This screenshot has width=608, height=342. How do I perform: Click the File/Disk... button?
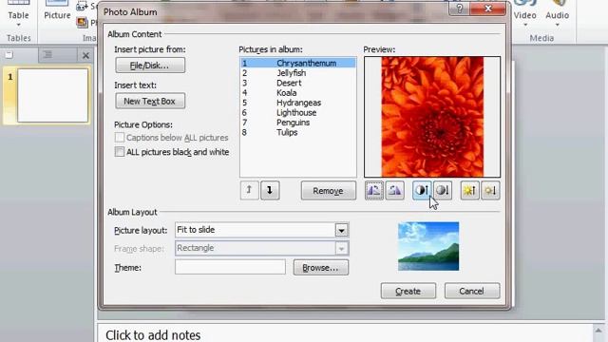coord(150,66)
